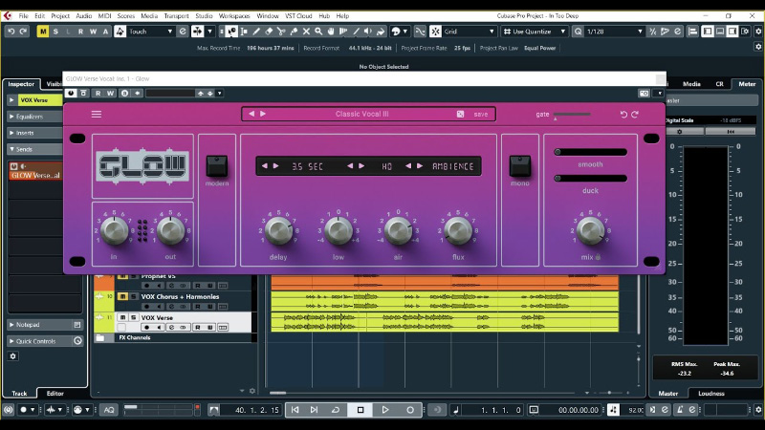Image resolution: width=765 pixels, height=430 pixels.
Task: Open the Workspaces menu
Action: pos(234,15)
